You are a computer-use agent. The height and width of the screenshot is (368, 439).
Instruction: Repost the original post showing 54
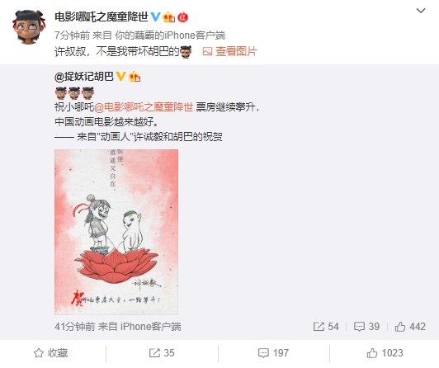pyautogui.click(x=326, y=327)
